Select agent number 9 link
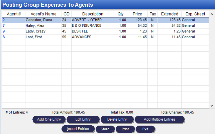This screenshot has width=215, height=134. [x=4, y=31]
